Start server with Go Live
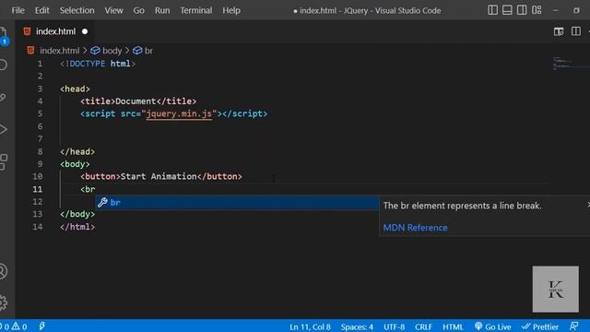 pos(492,326)
